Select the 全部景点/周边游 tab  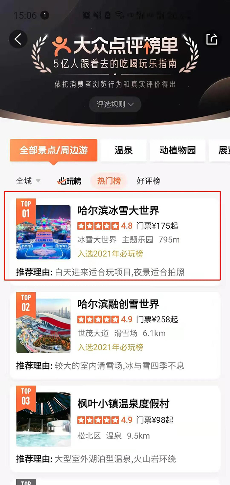[x=54, y=150]
